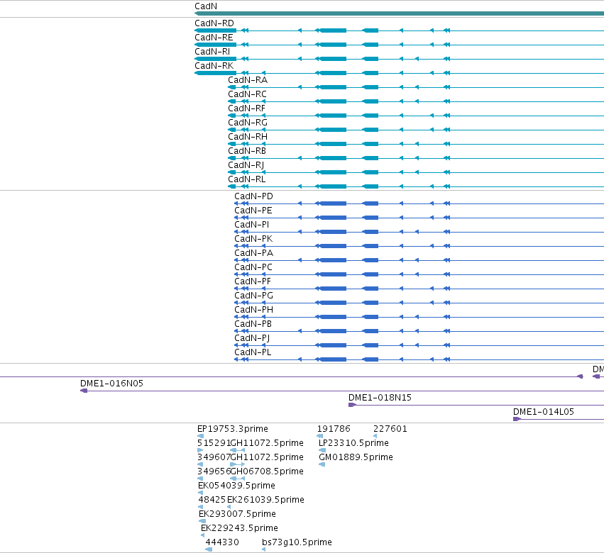Viewport: 604px width, 553px height.
Task: Select transcript CadN-RK label
Action: pyautogui.click(x=214, y=66)
